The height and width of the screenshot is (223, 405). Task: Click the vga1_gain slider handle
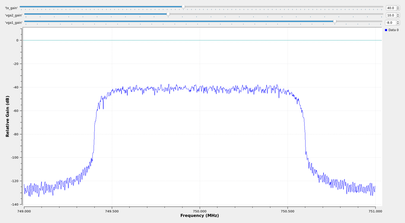(x=335, y=21)
